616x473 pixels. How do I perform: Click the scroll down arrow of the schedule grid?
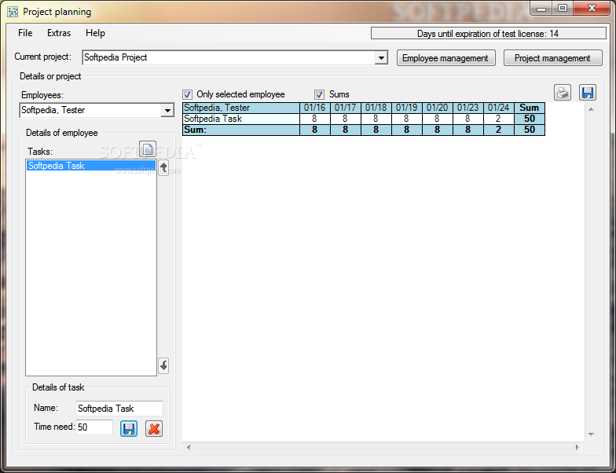(591, 434)
